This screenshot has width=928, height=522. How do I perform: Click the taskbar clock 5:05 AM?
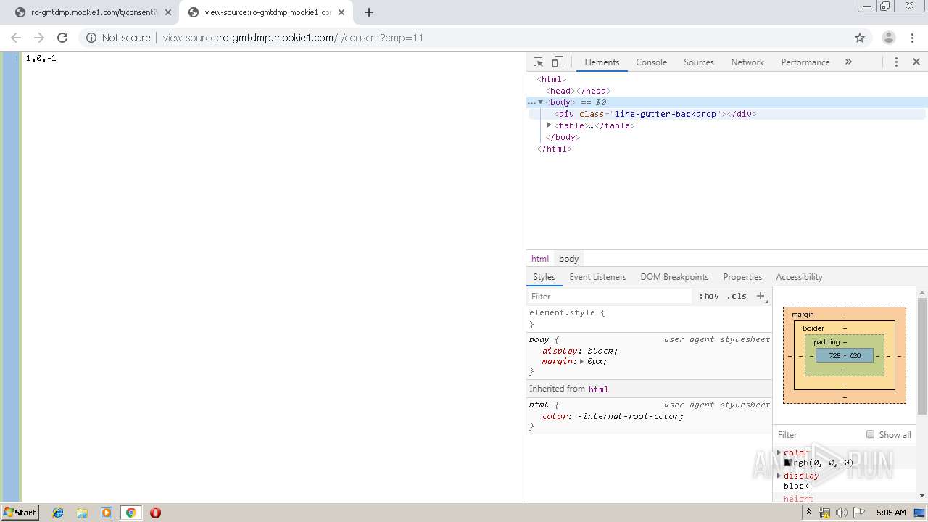pos(891,513)
